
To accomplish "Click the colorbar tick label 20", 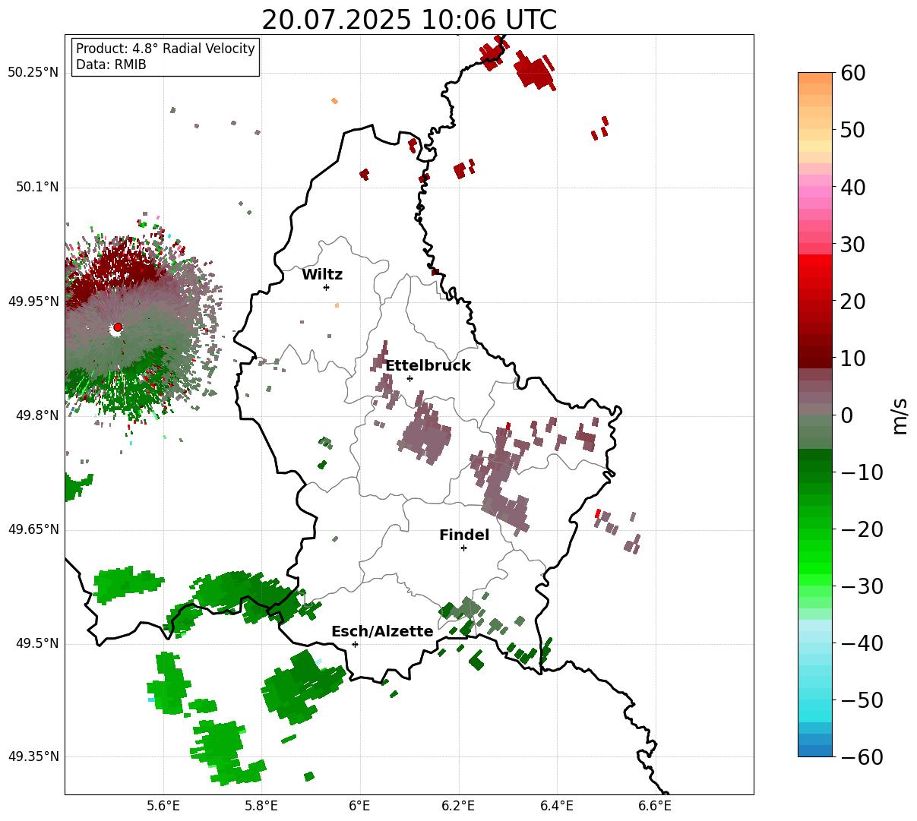I will click(x=853, y=302).
